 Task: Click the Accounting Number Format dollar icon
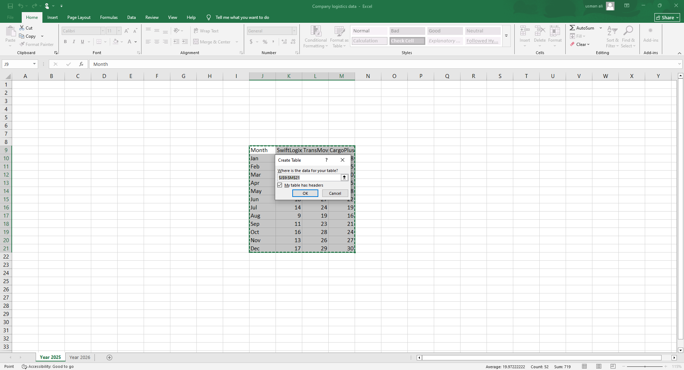(251, 42)
